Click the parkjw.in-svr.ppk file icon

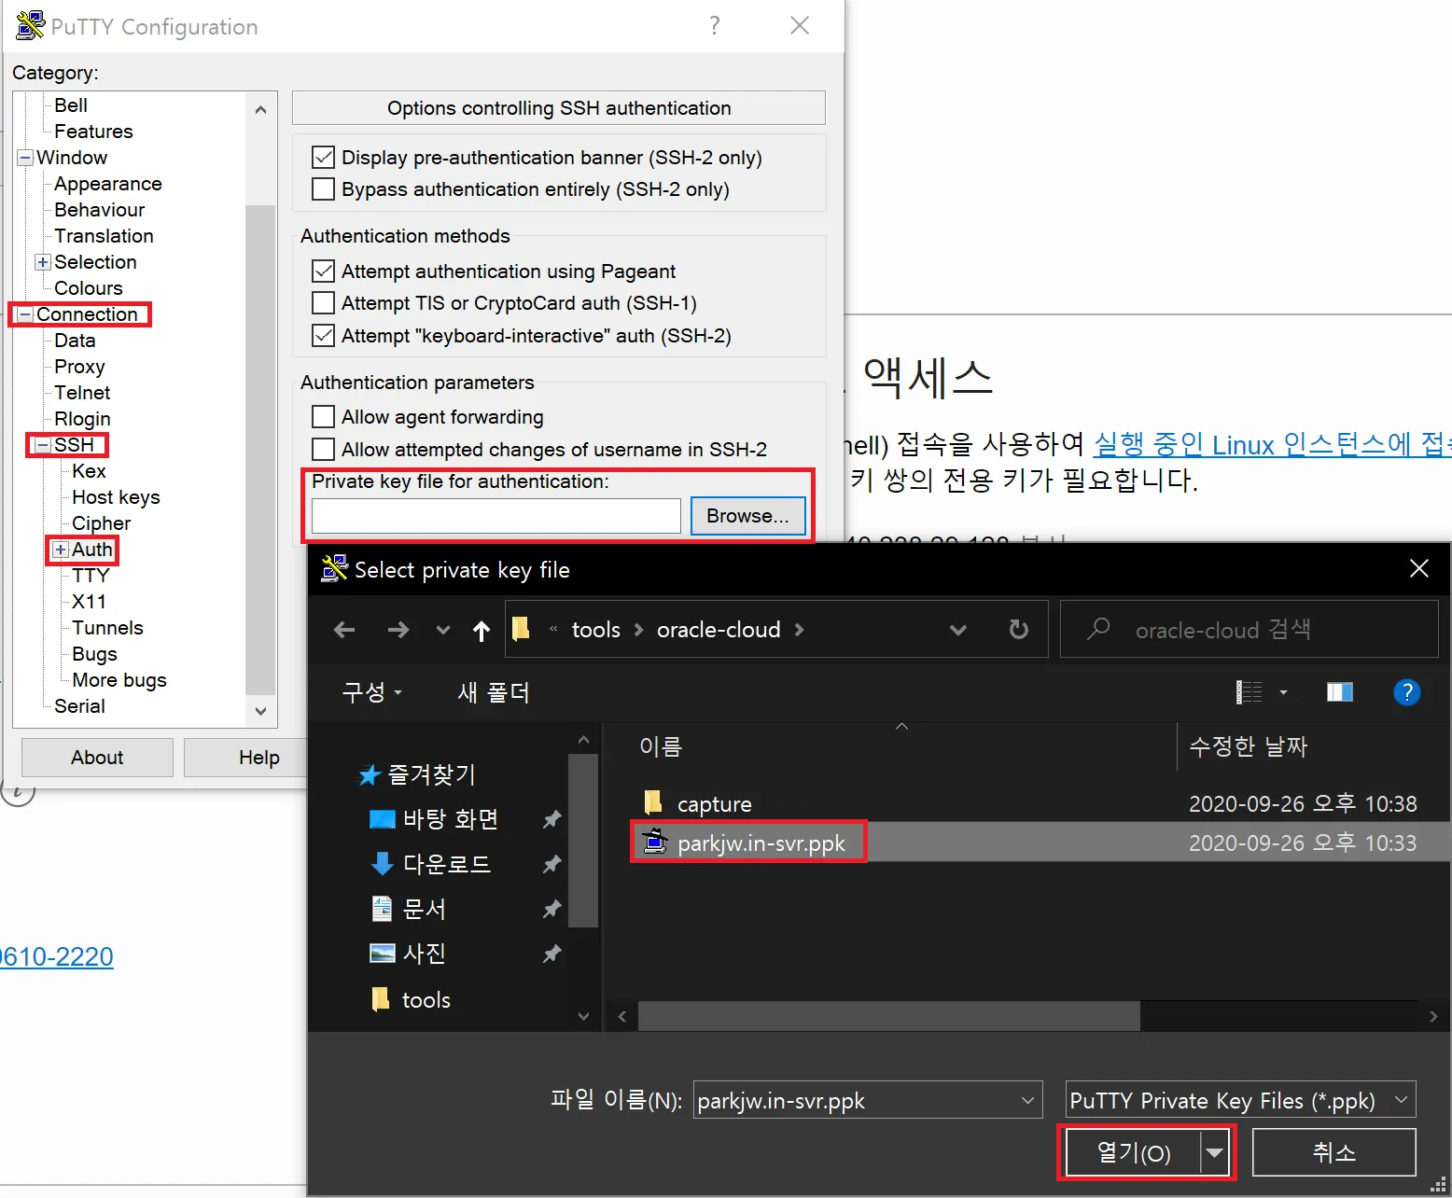point(655,842)
